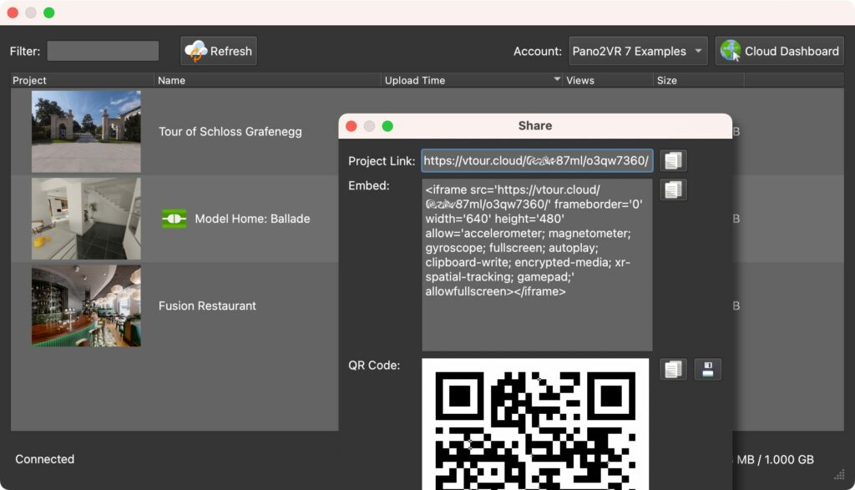The height and width of the screenshot is (490, 855).
Task: Click the green connection icon beside Model Home
Action: coord(174,219)
